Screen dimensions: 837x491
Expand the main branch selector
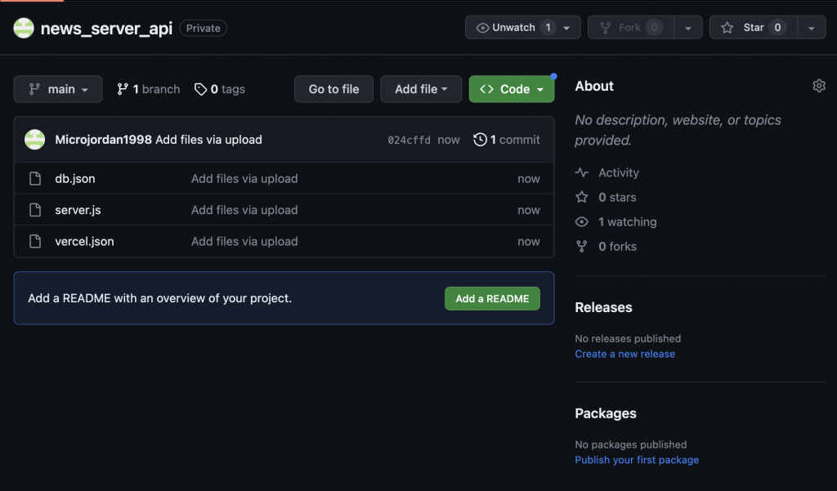click(x=58, y=89)
